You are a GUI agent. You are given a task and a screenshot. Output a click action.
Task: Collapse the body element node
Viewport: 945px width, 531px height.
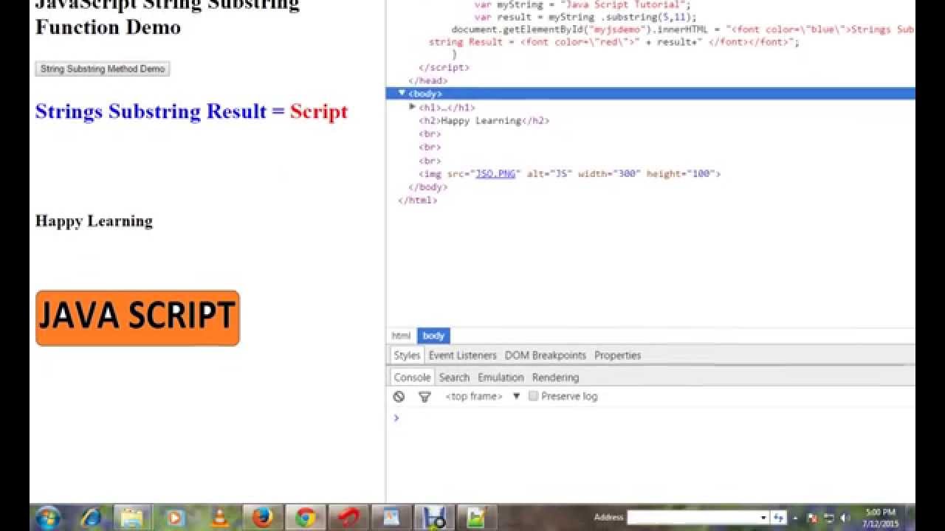click(402, 93)
